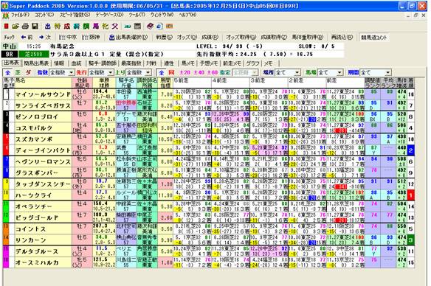Screen dimensions: 431x286
Task: Open 出馬表選択 race card selector
Action: pos(128,37)
